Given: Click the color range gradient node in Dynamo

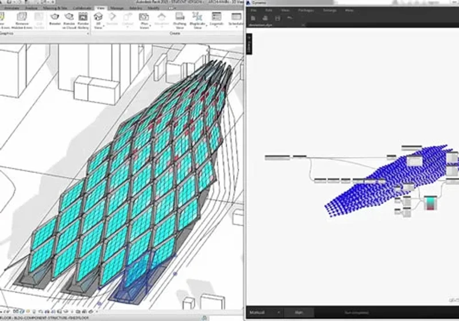Looking at the screenshot, I should pyautogui.click(x=430, y=203).
